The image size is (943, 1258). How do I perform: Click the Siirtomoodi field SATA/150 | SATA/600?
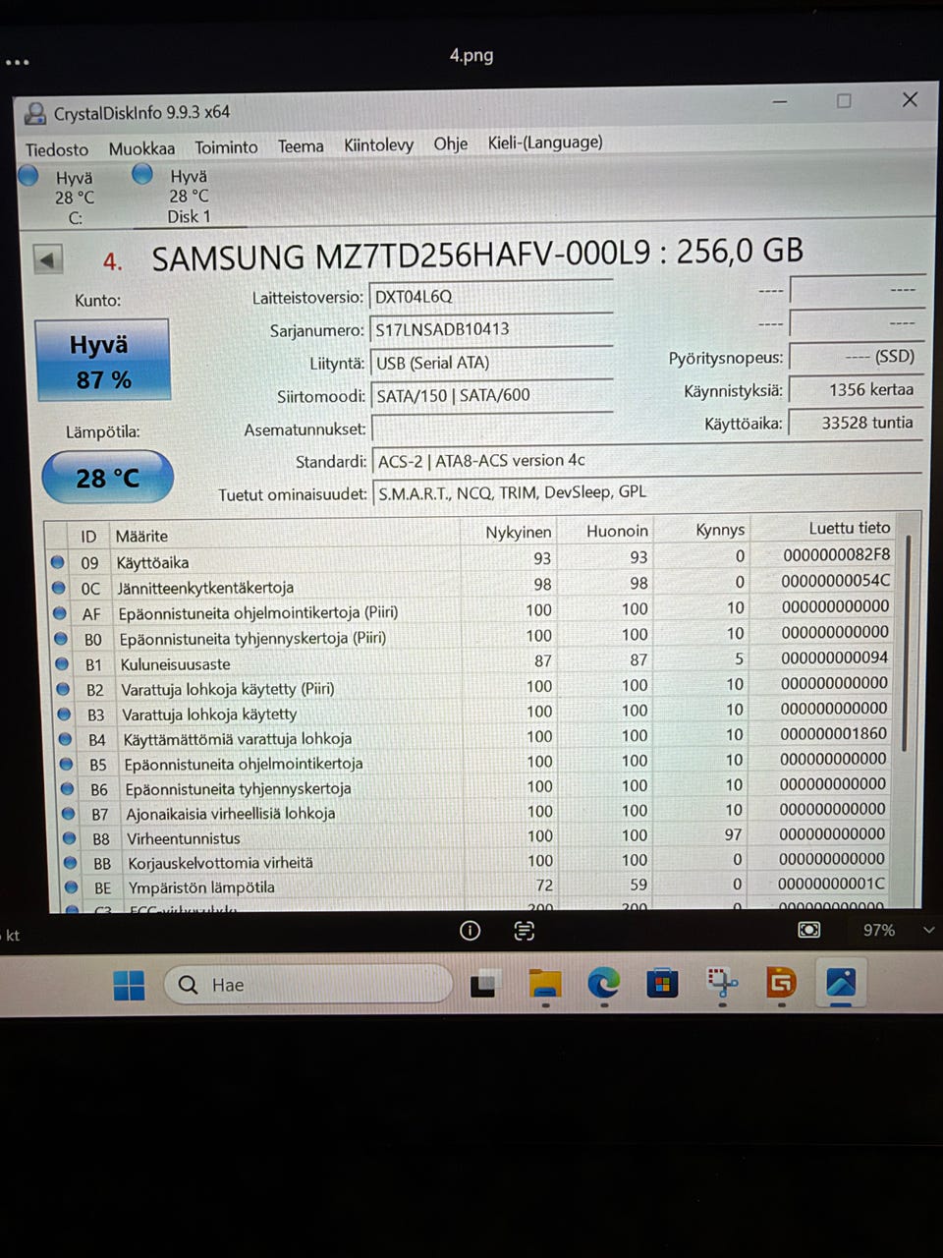point(492,395)
